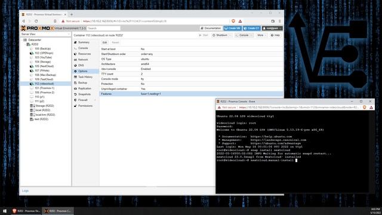
Task: Click Create VM button
Action: pos(232,28)
